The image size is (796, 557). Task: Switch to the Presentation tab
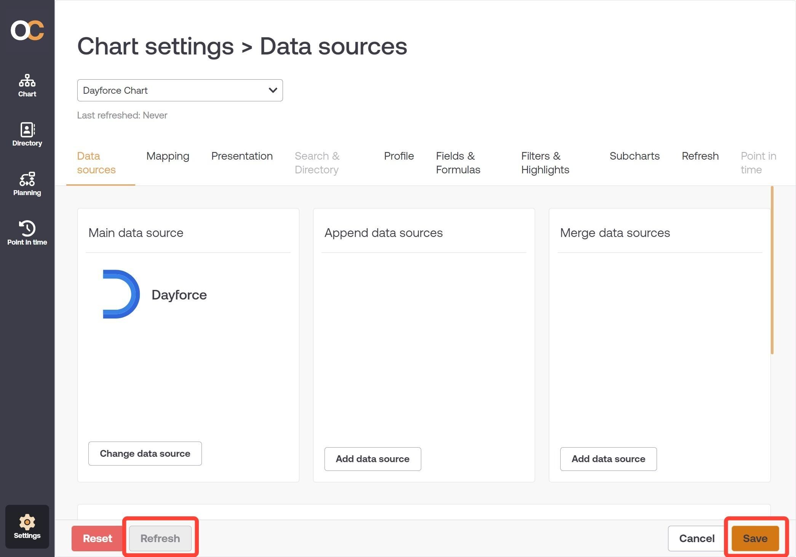242,156
